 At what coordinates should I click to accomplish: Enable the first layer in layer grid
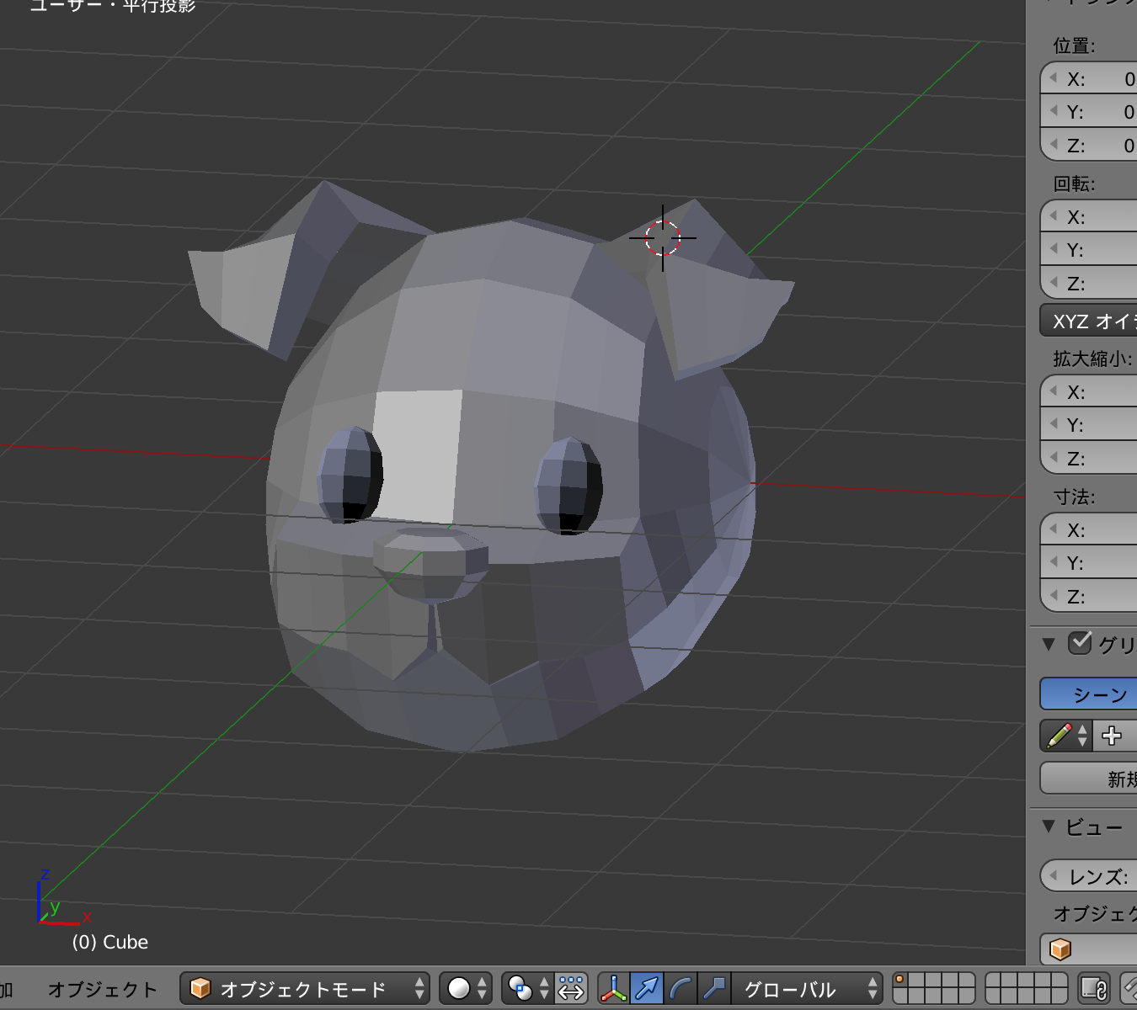coord(900,980)
